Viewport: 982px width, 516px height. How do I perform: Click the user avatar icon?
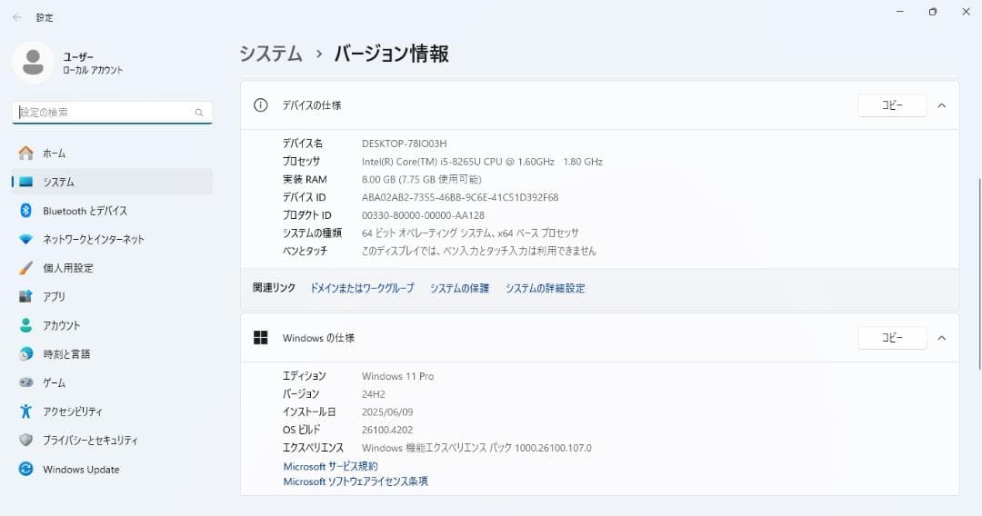click(x=33, y=63)
